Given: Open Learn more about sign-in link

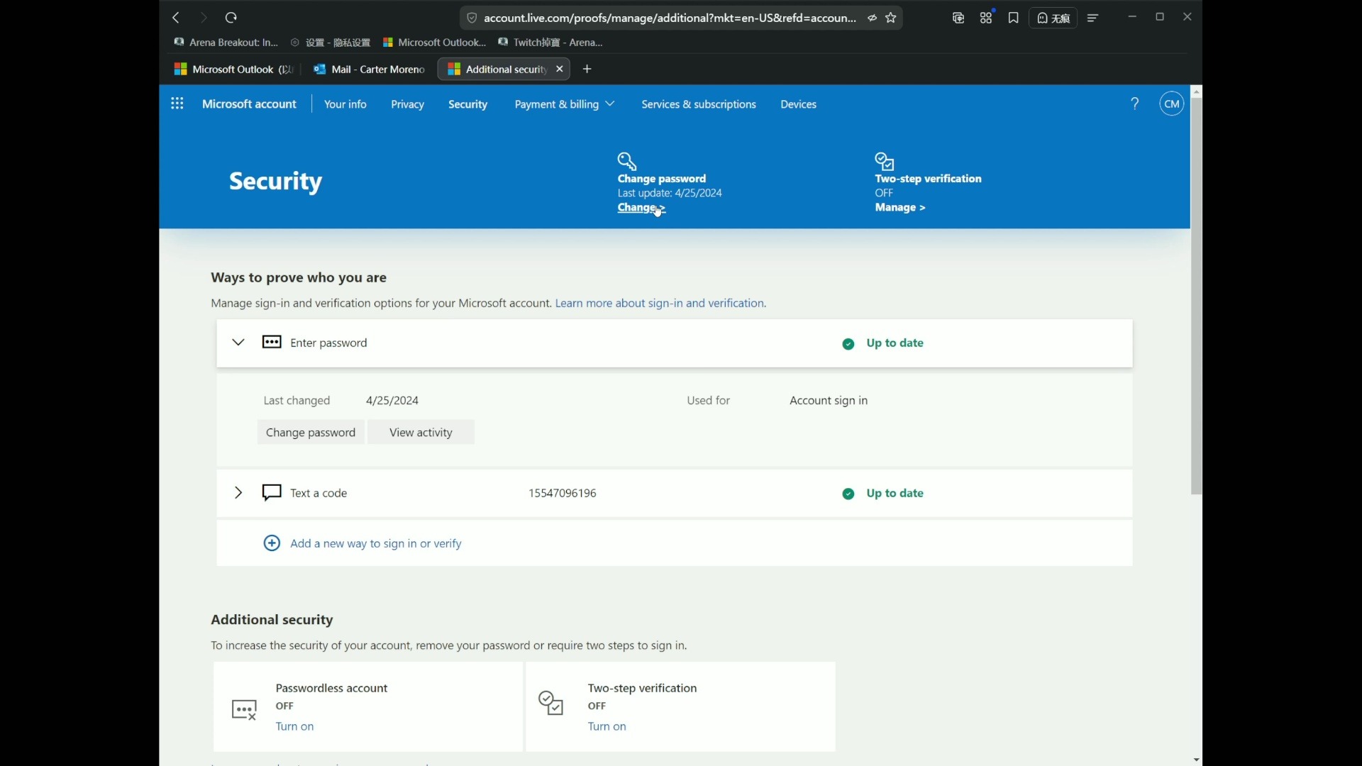Looking at the screenshot, I should point(660,304).
